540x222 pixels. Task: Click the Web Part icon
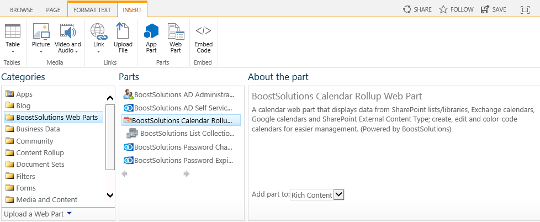coord(176,31)
